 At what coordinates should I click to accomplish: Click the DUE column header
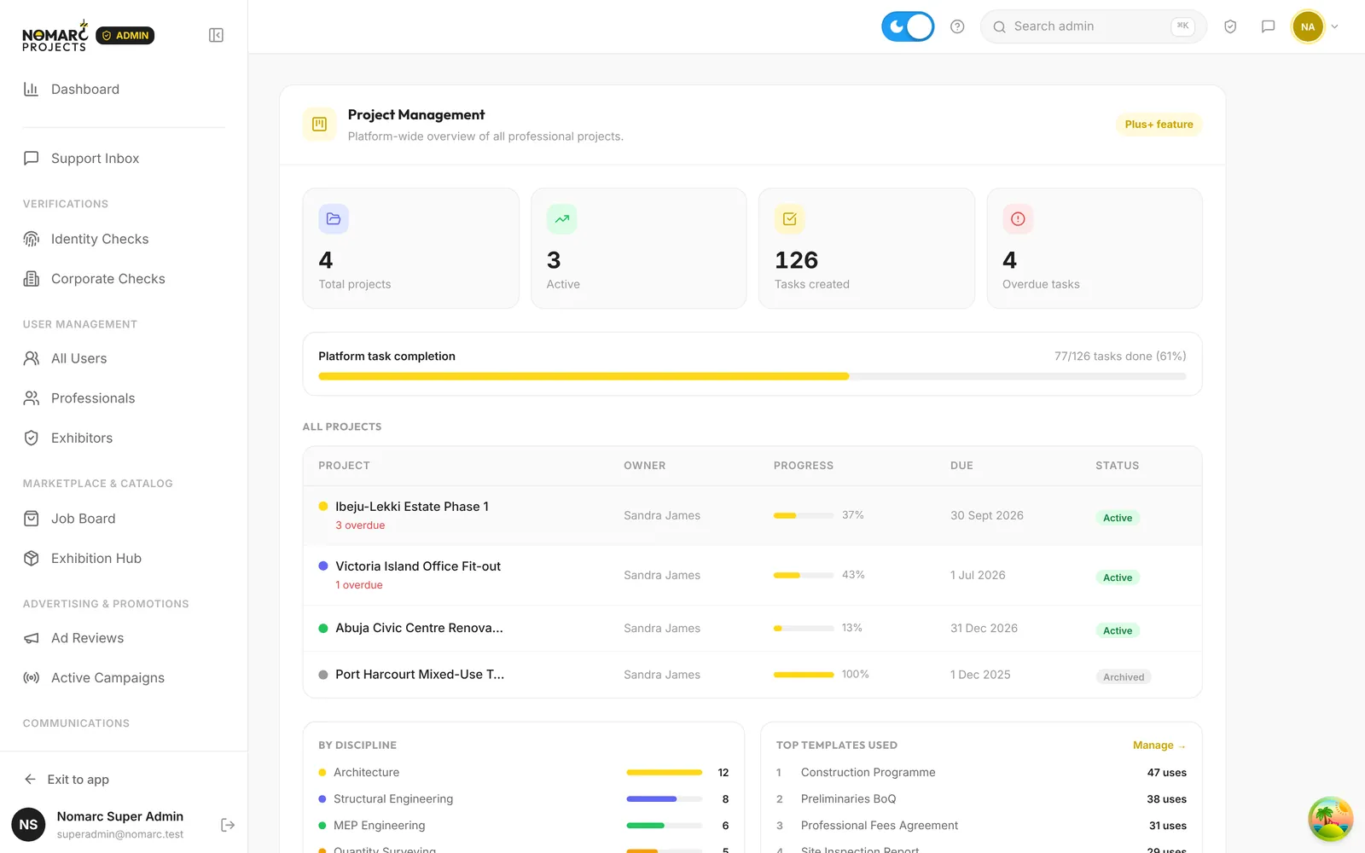pyautogui.click(x=961, y=466)
